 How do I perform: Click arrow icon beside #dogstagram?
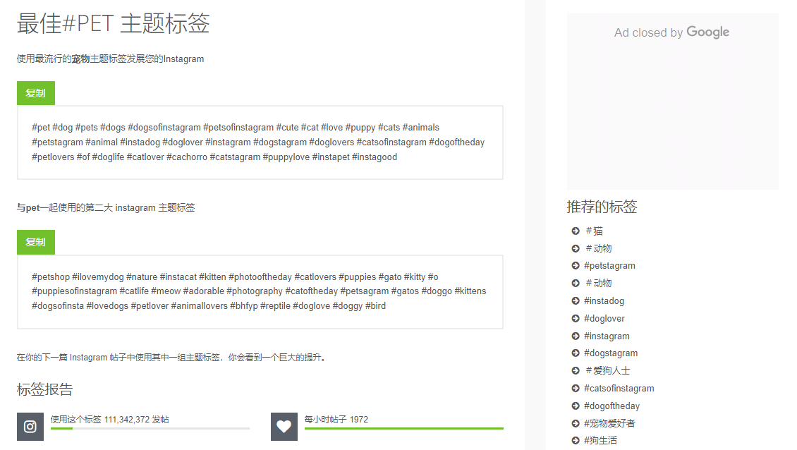(x=576, y=353)
